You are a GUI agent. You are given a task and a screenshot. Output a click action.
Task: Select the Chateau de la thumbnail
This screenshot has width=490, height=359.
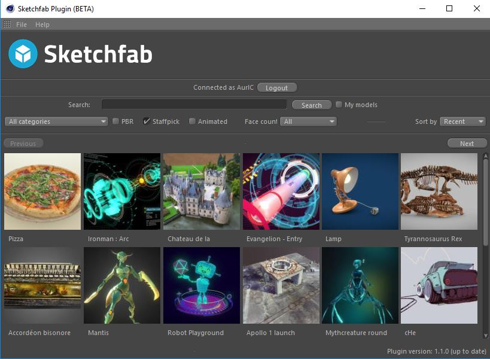(202, 191)
